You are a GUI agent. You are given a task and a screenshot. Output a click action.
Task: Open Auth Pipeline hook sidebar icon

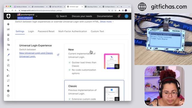(8, 70)
